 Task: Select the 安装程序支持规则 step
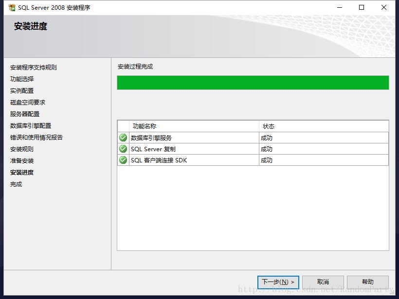(34, 68)
